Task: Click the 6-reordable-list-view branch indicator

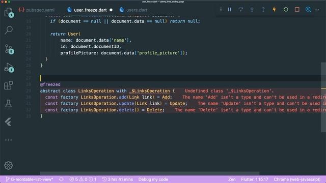Action: [30, 179]
